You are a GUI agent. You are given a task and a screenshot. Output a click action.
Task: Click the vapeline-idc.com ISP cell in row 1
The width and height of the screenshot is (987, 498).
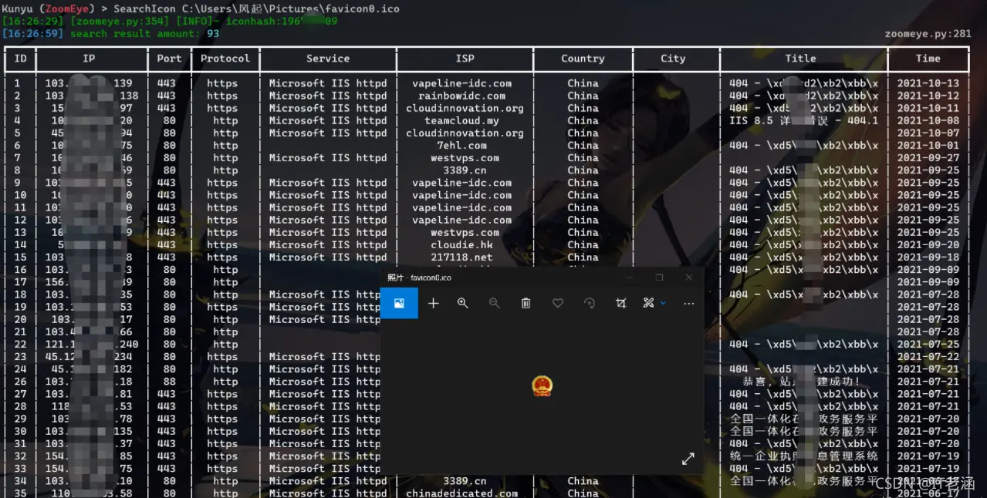(461, 83)
